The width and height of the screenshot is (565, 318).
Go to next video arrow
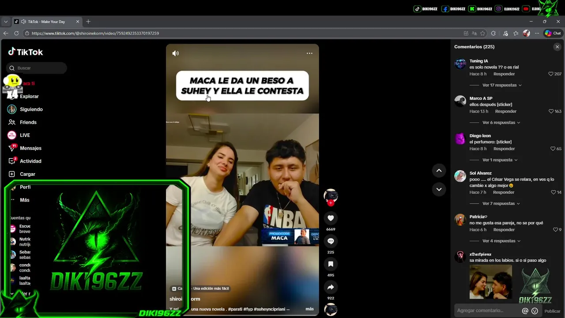point(439,189)
